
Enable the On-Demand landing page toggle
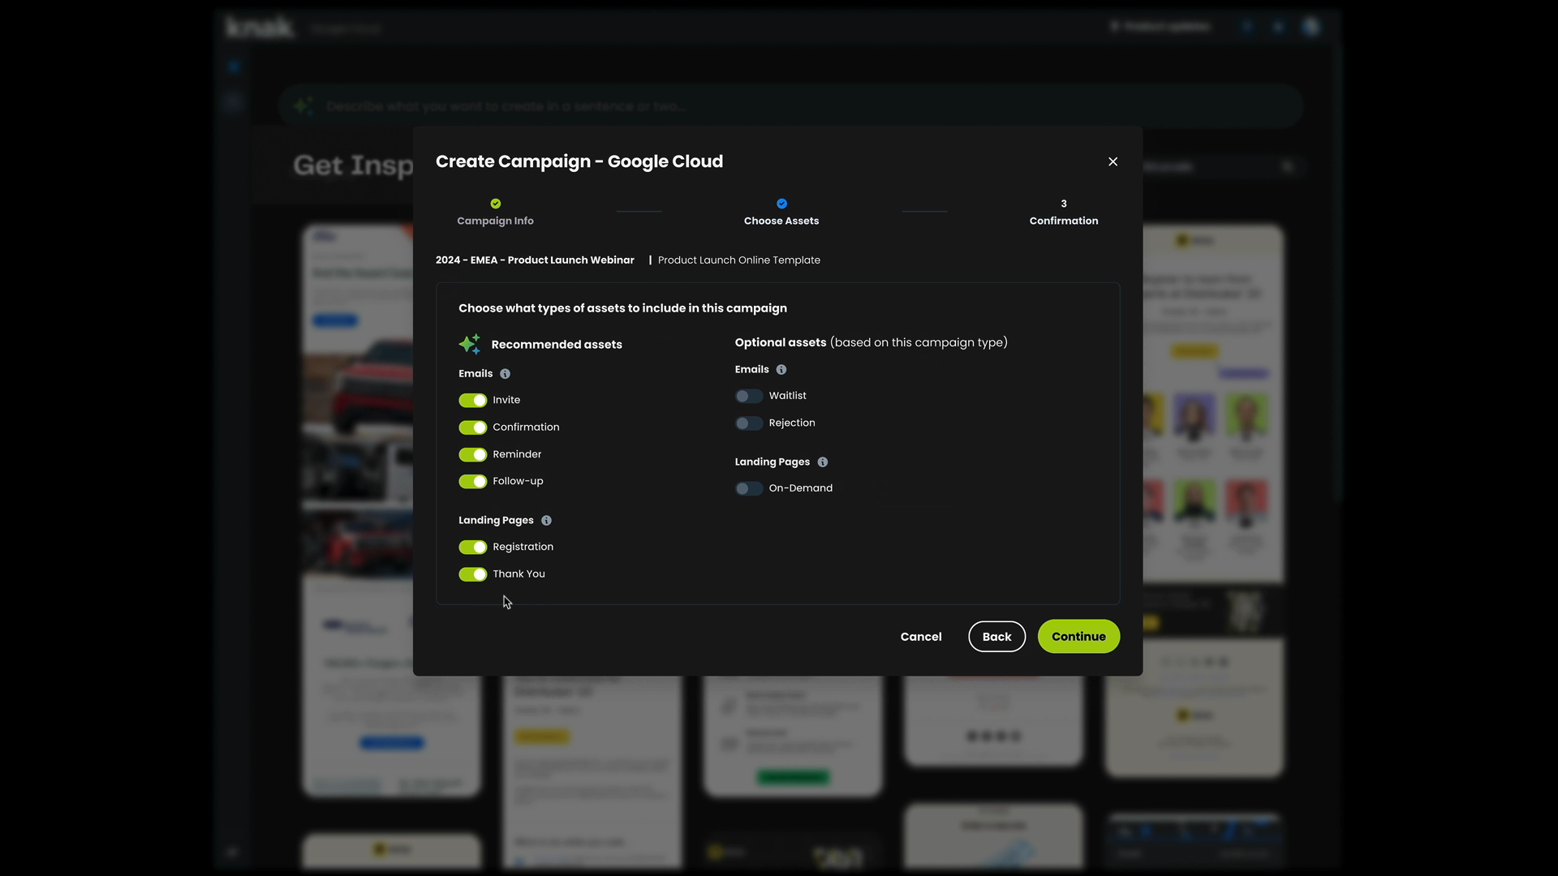tap(749, 488)
